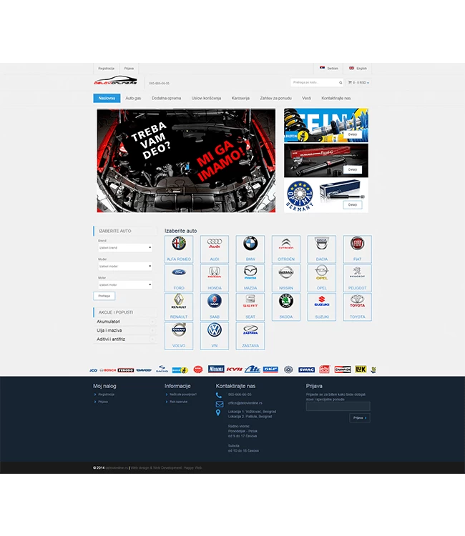
Task: Click the Prijava link in top bar
Action: pos(129,69)
